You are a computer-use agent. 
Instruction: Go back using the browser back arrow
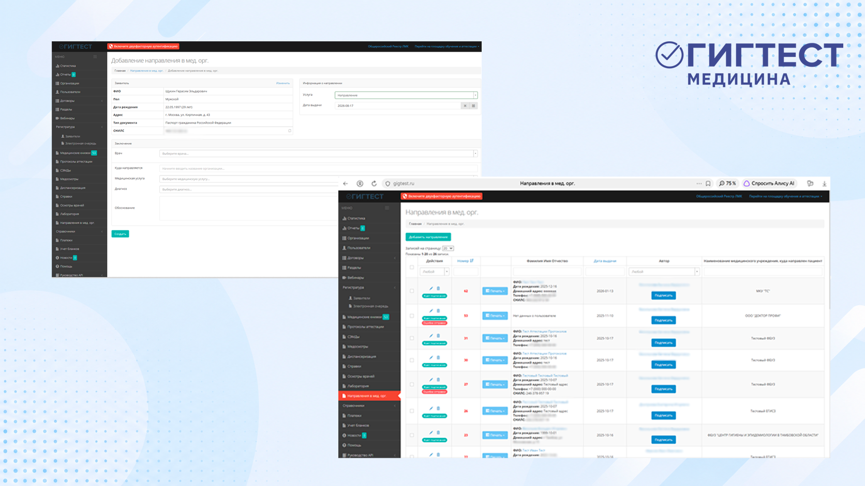346,183
